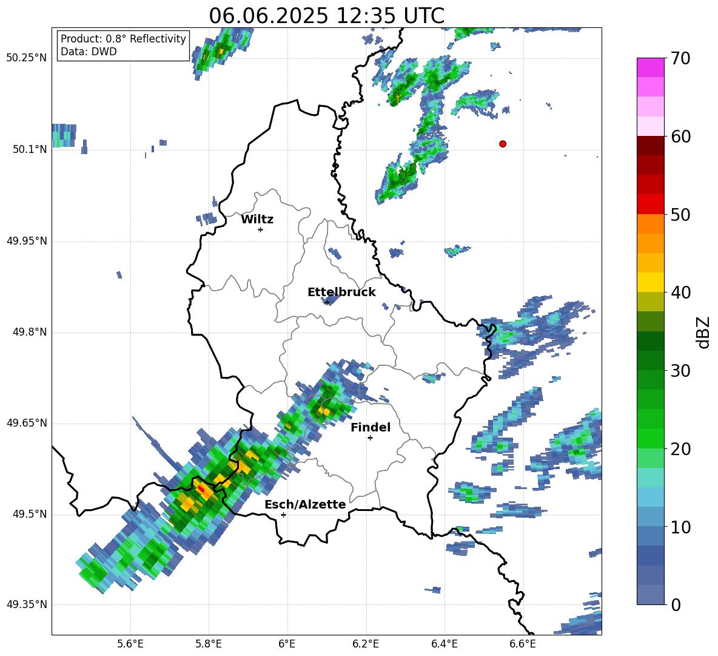
Task: Click the 40 dBZ colorbar tick label
Action: point(680,292)
